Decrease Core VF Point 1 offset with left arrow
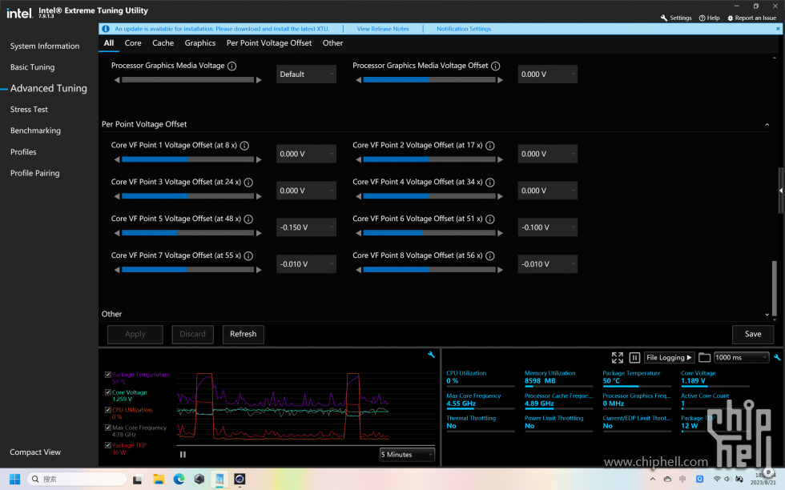785x490 pixels. (117, 159)
